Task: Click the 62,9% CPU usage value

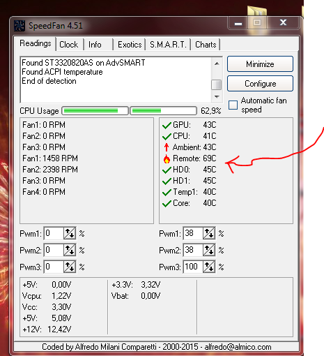Action: [211, 111]
